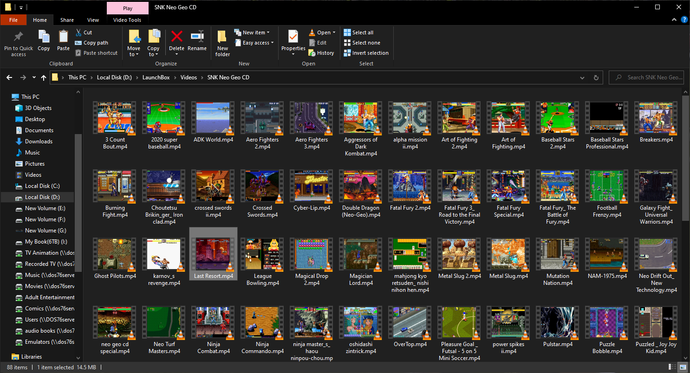690x373 pixels.
Task: Click Edit in the Open group
Action: 318,43
